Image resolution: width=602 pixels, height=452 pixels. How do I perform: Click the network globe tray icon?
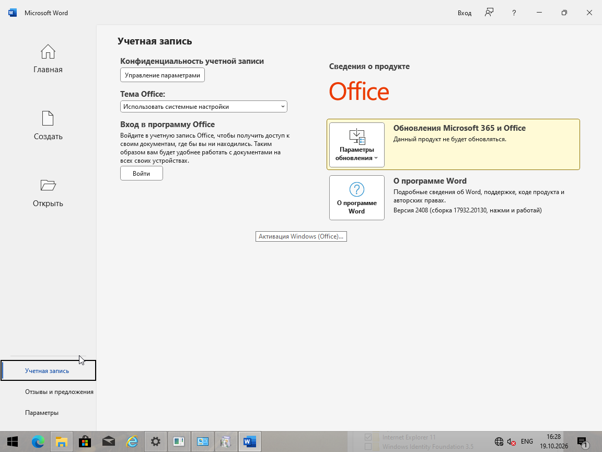[x=499, y=442]
